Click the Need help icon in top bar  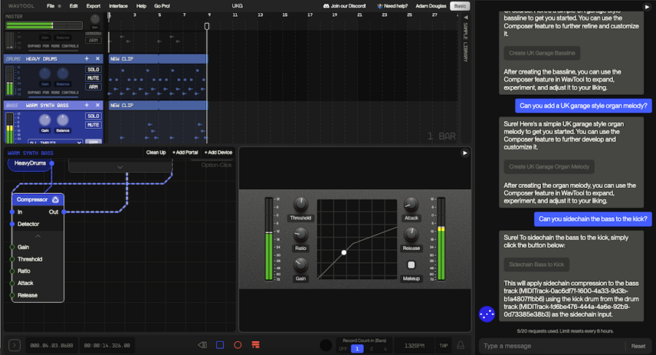(x=380, y=6)
